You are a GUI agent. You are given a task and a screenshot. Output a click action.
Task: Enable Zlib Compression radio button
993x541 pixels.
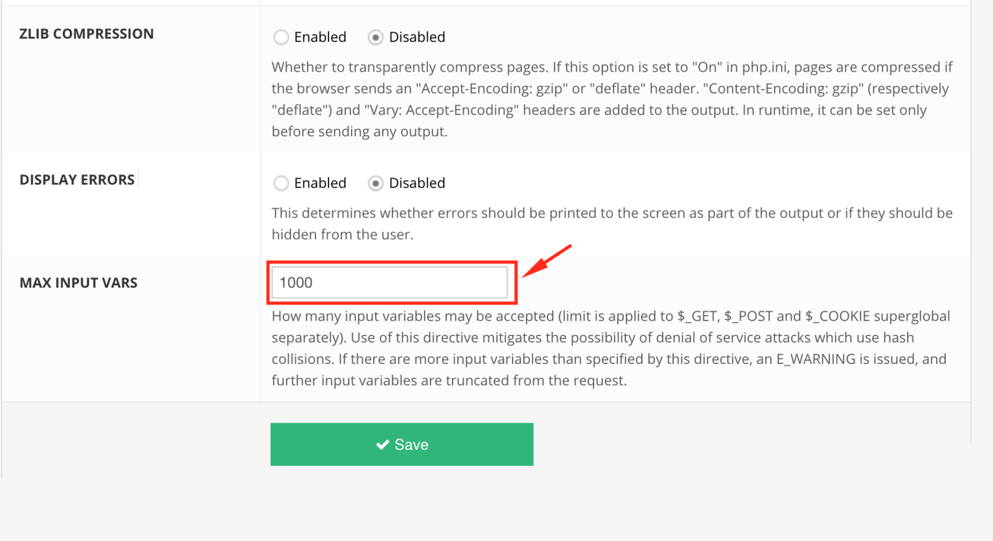[x=281, y=37]
